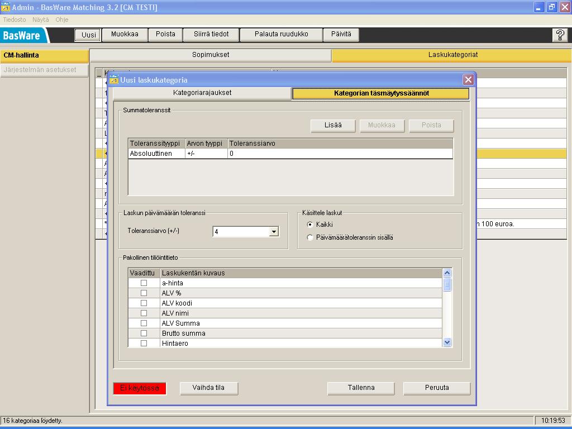Click the Hintaero field label
This screenshot has width=572, height=429.
[175, 344]
